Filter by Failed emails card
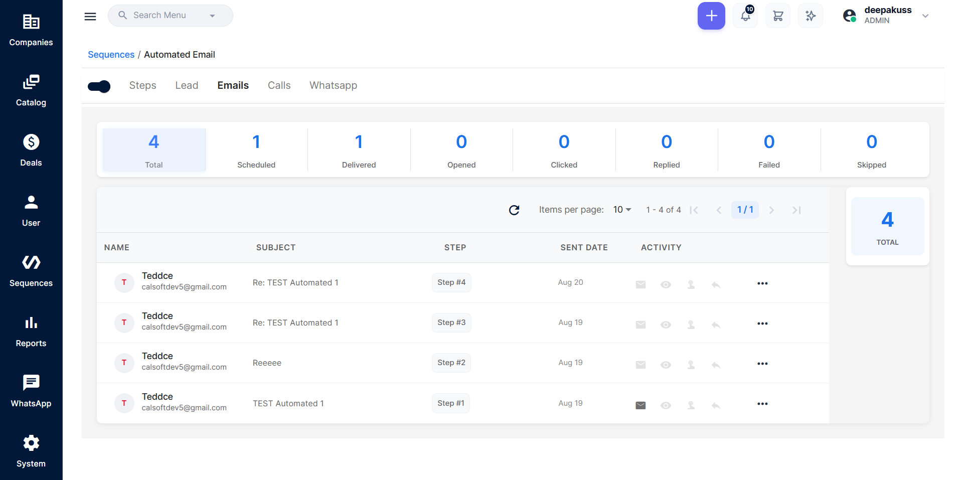The width and height of the screenshot is (958, 480). pos(769,150)
